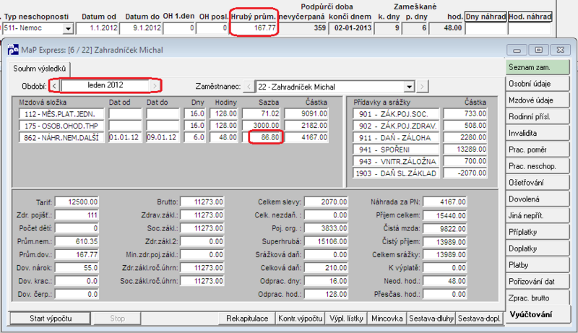The width and height of the screenshot is (578, 333).
Task: Click Kontr.výpočtu button
Action: 301,319
